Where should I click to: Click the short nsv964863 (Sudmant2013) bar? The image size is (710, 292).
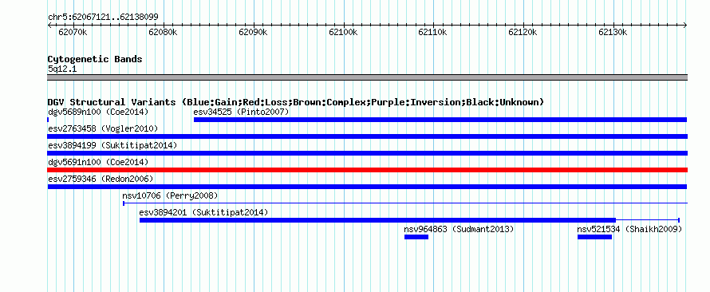(416, 237)
